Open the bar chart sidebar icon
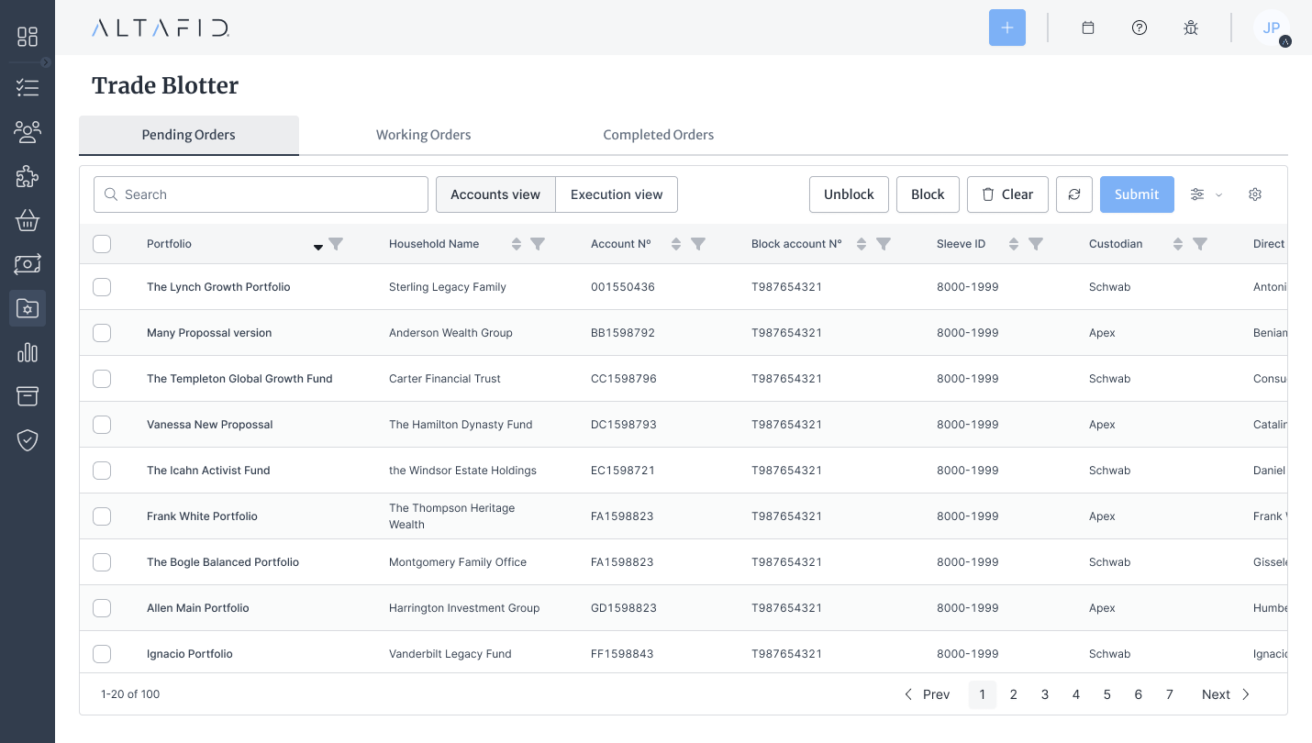 pos(28,352)
